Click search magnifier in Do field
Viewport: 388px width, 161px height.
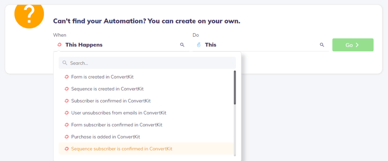pyautogui.click(x=322, y=45)
